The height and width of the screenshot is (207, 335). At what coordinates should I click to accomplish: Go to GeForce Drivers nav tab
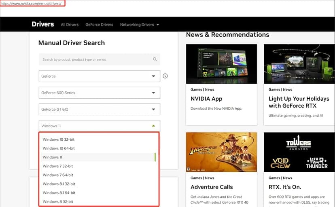point(99,25)
